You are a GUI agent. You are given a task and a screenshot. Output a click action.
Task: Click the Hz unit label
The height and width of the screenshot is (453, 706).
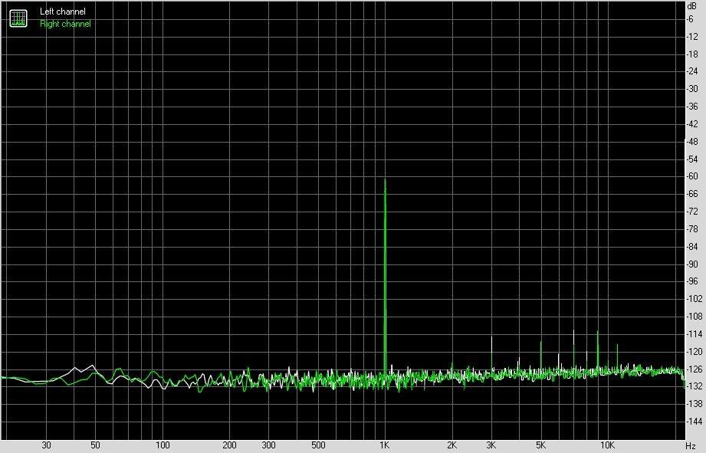click(x=691, y=446)
